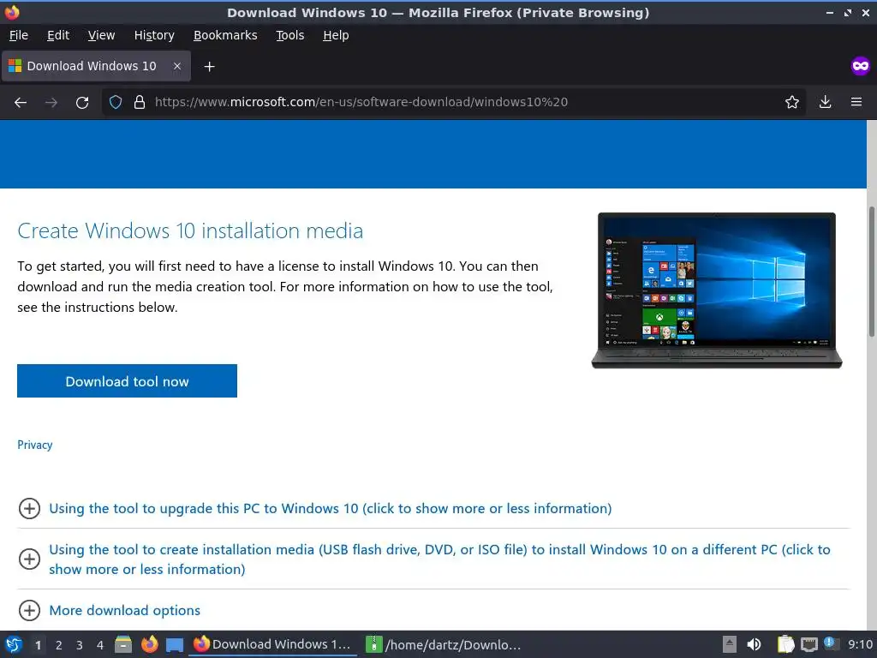The image size is (877, 658).
Task: Open the Firefox hamburger application menu
Action: (856, 102)
